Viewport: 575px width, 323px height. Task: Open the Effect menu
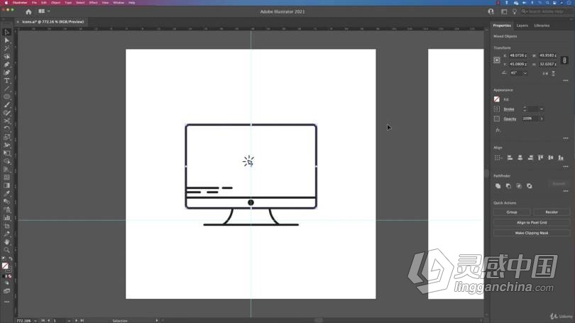click(94, 3)
